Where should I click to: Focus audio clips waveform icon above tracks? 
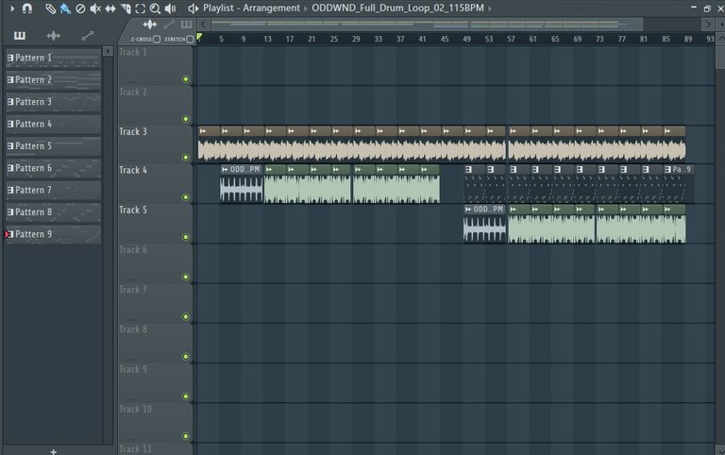149,25
